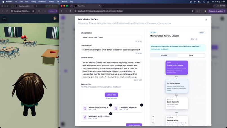The width and height of the screenshot is (227, 128).
Task: Click the left window address bar
Action: (x=23, y=11)
